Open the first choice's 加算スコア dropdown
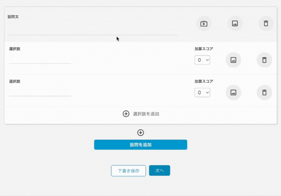The image size is (281, 196). pos(202,60)
